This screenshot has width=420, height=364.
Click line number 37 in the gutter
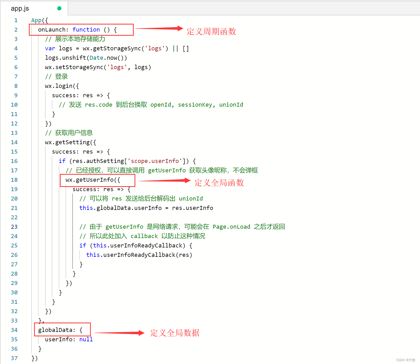coord(14,358)
